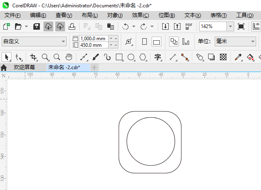Select the Crop tool
The width and height of the screenshot is (261, 190).
34,57
